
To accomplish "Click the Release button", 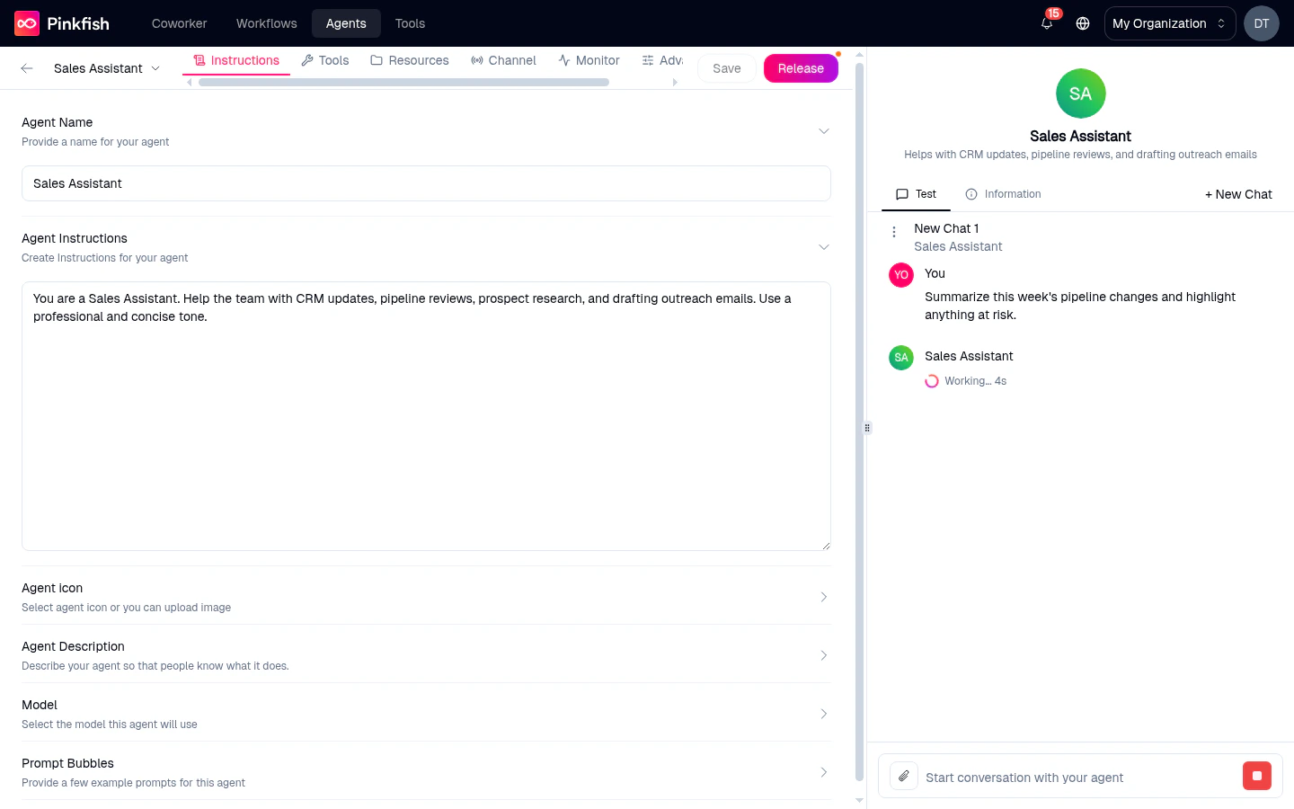I will [x=801, y=67].
